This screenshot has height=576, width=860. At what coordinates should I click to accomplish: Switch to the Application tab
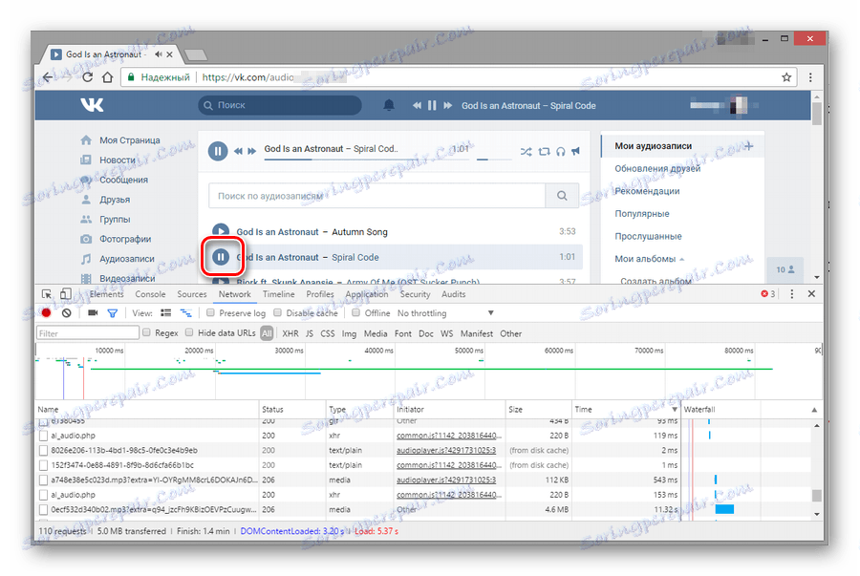coord(366,294)
